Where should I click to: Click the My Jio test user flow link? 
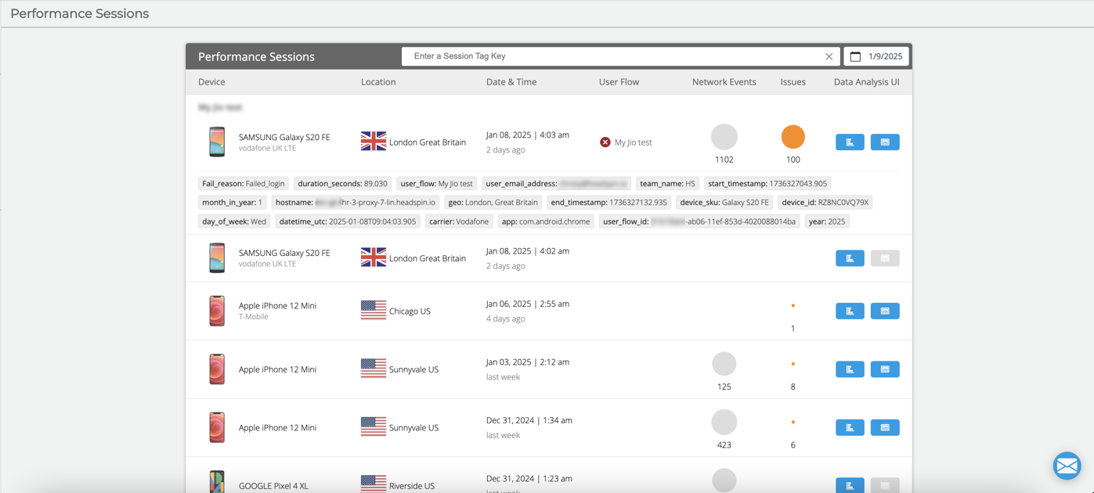(633, 142)
